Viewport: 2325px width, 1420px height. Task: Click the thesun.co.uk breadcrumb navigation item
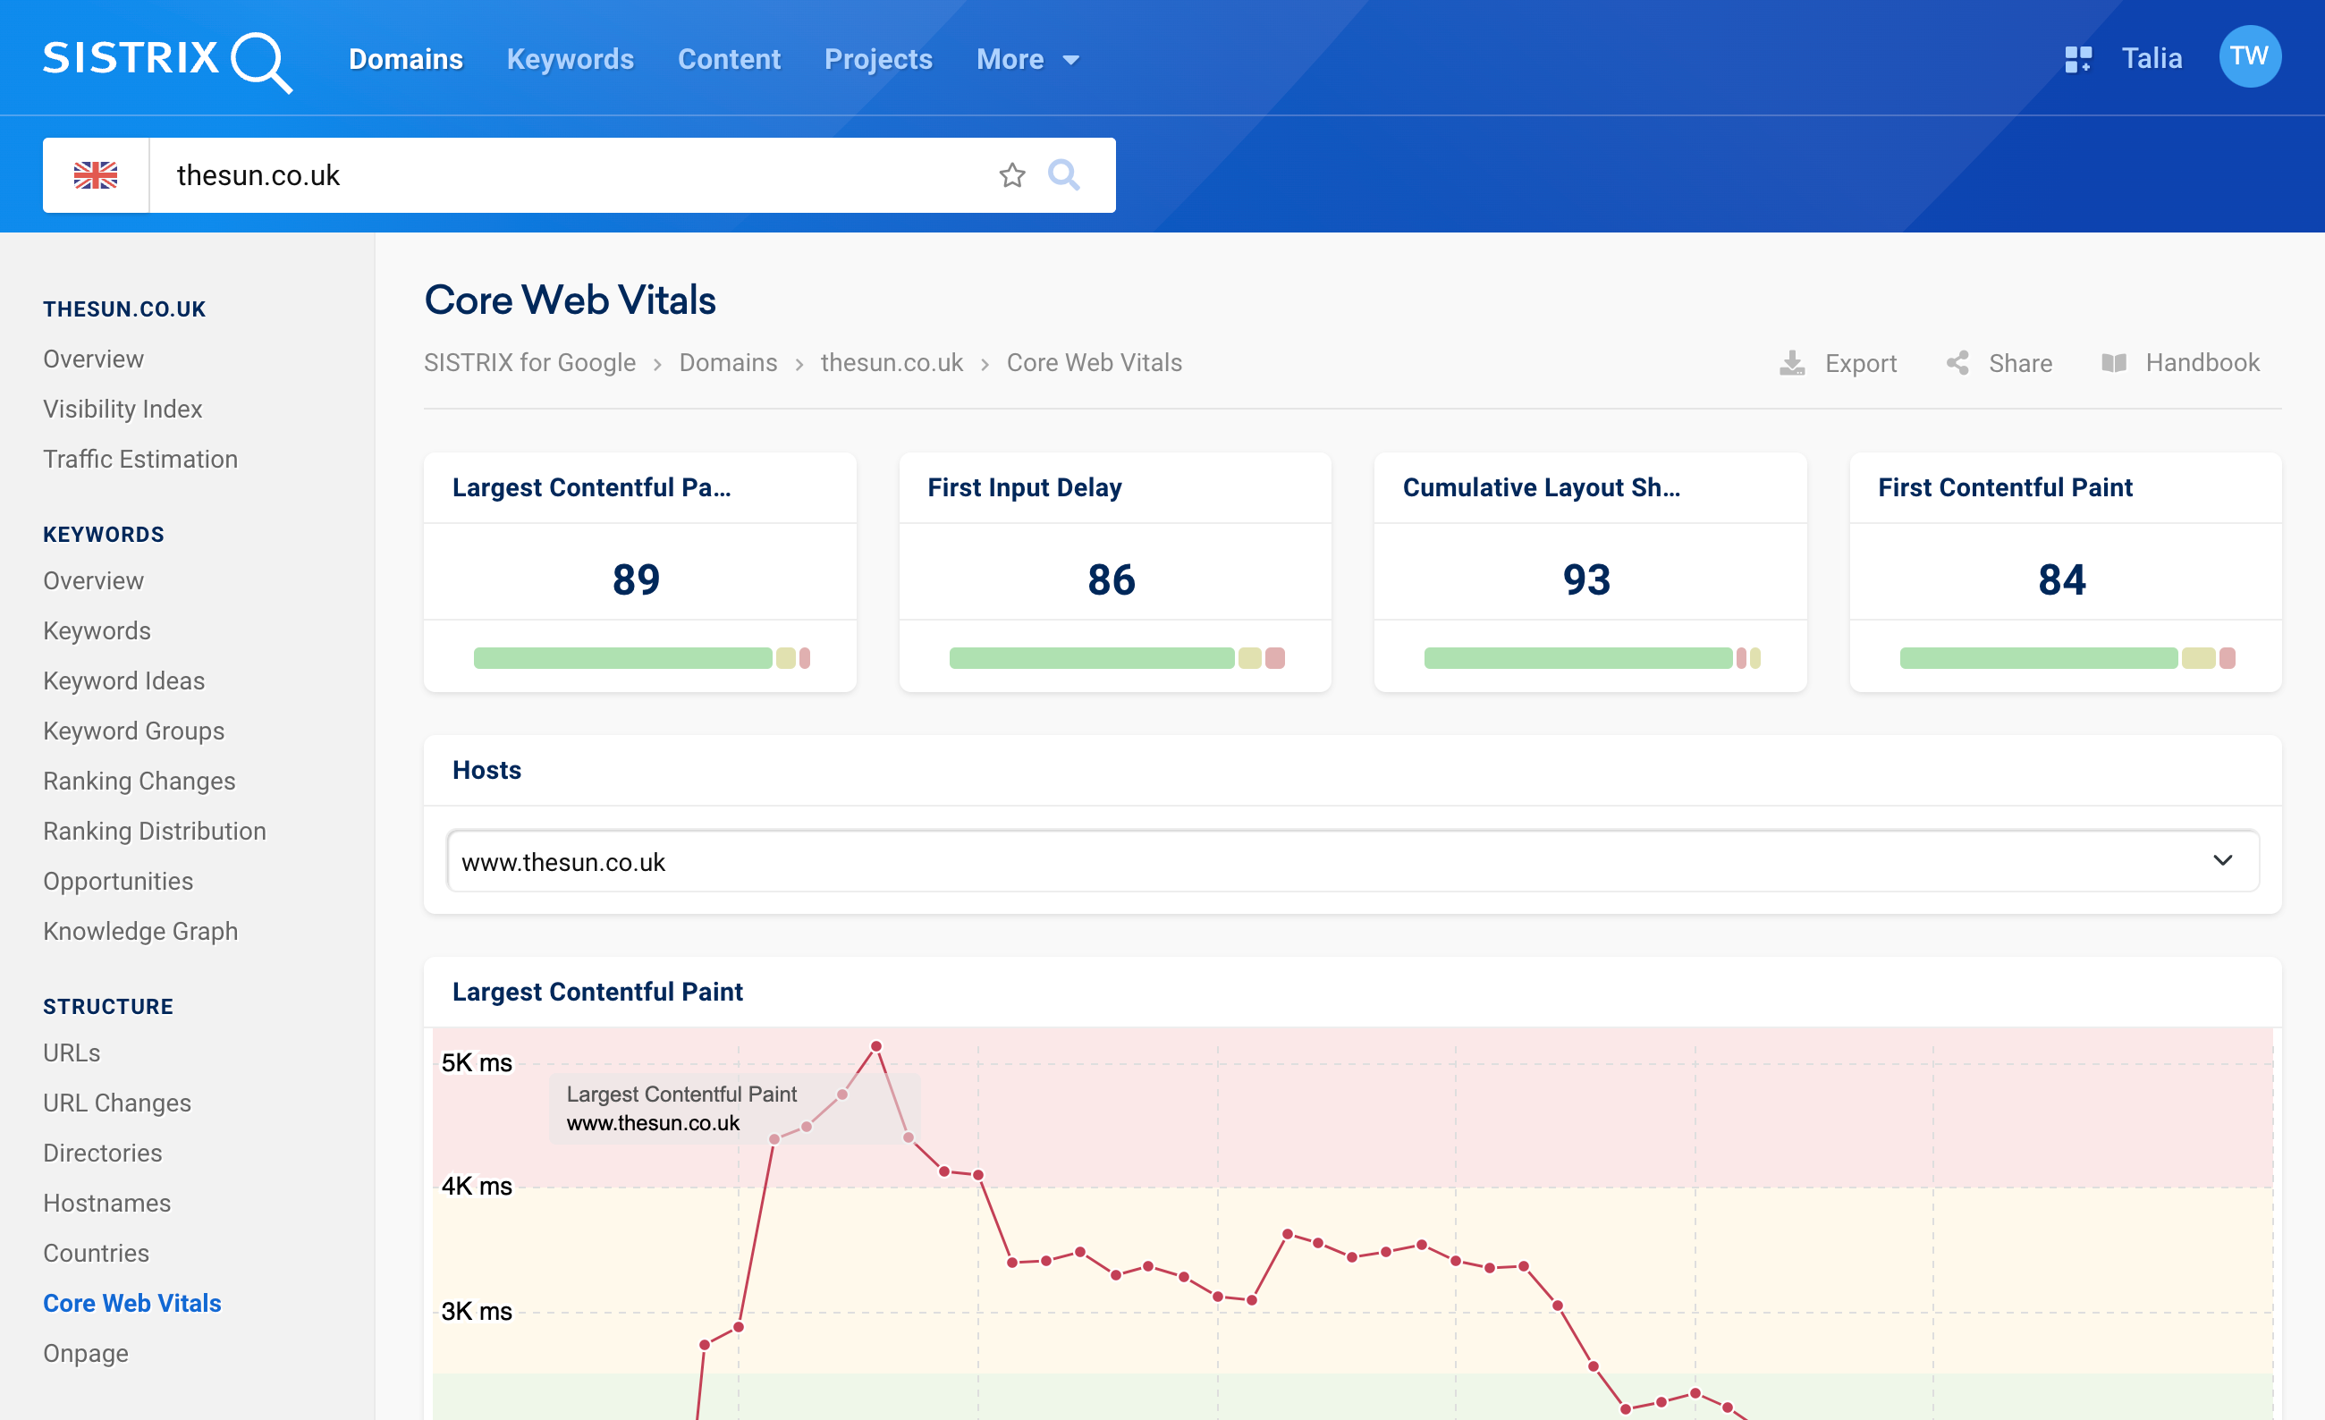click(x=893, y=364)
